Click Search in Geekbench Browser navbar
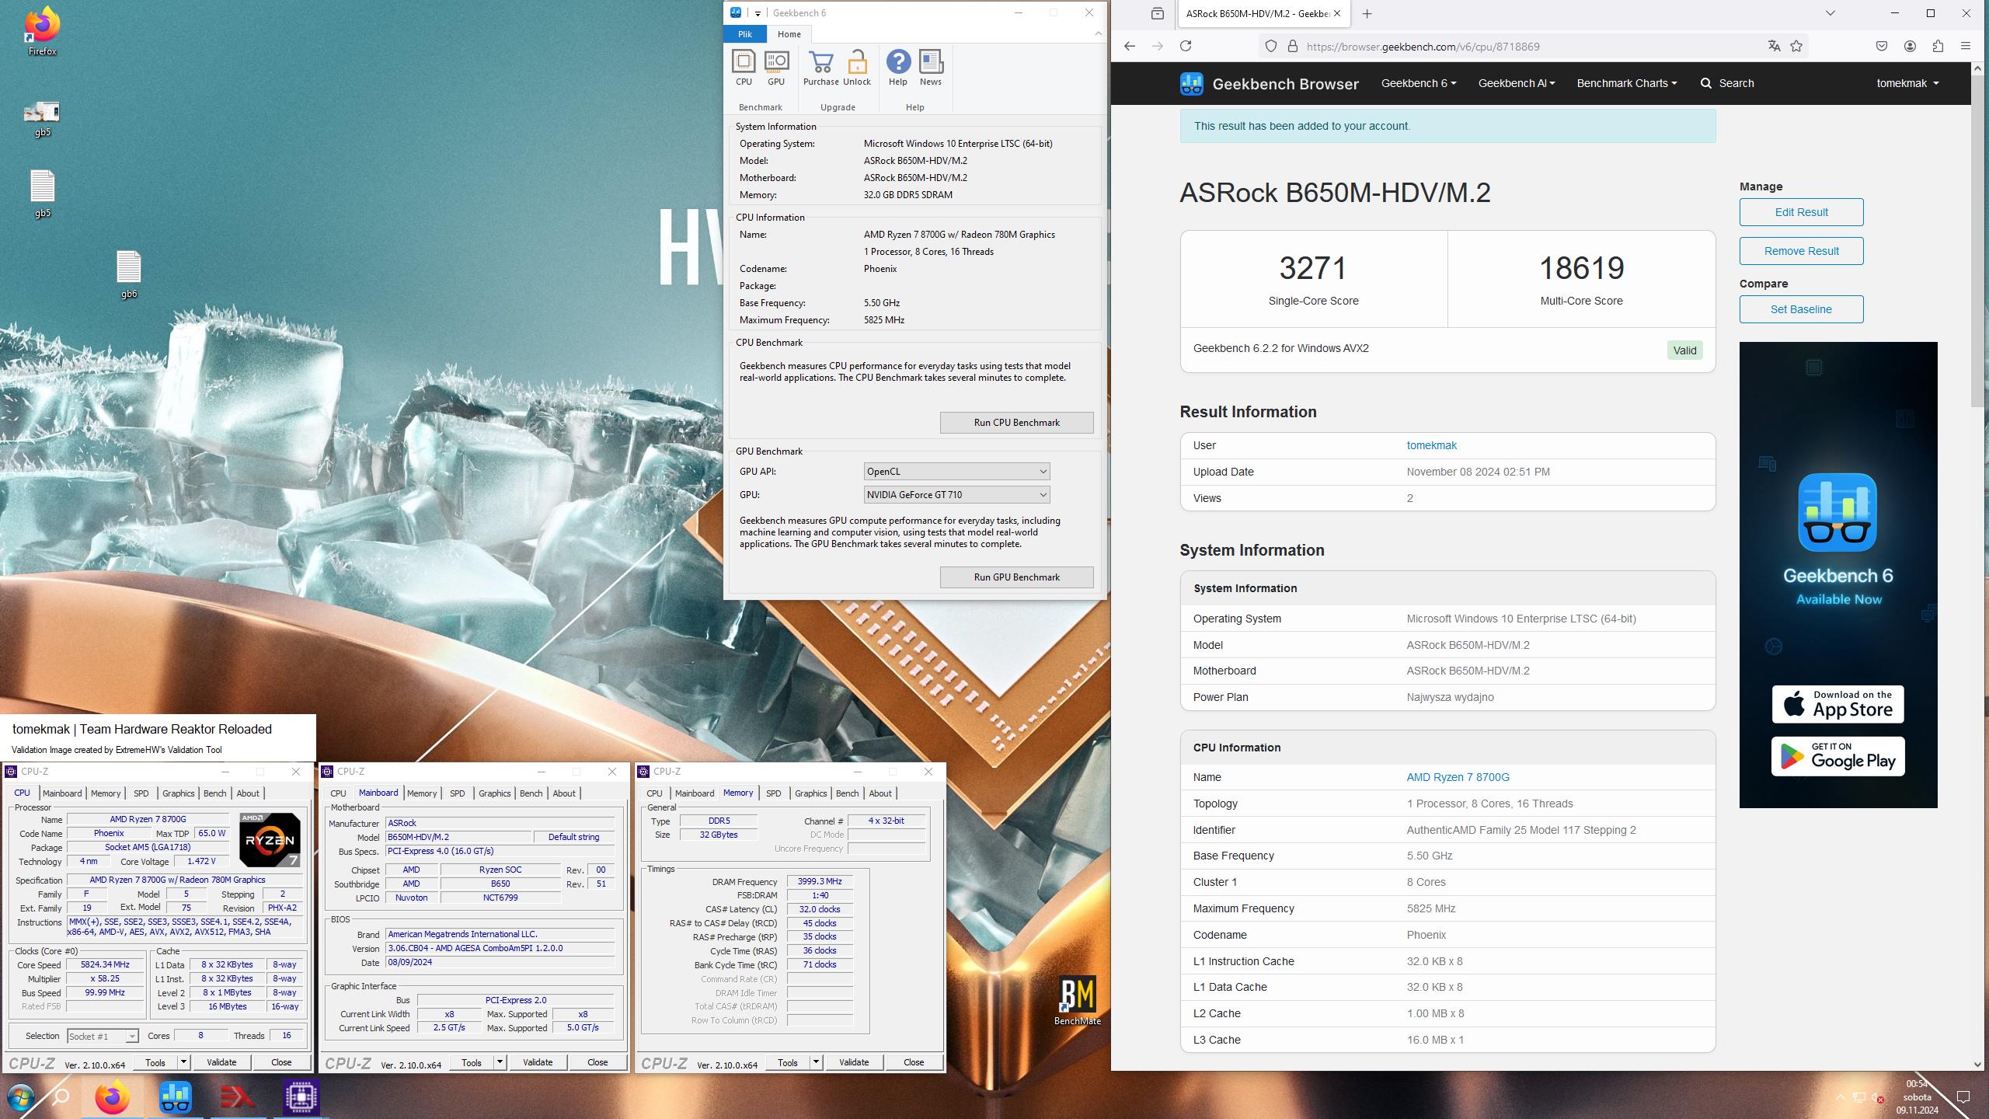Screen dimensions: 1989x1119 [x=1727, y=83]
